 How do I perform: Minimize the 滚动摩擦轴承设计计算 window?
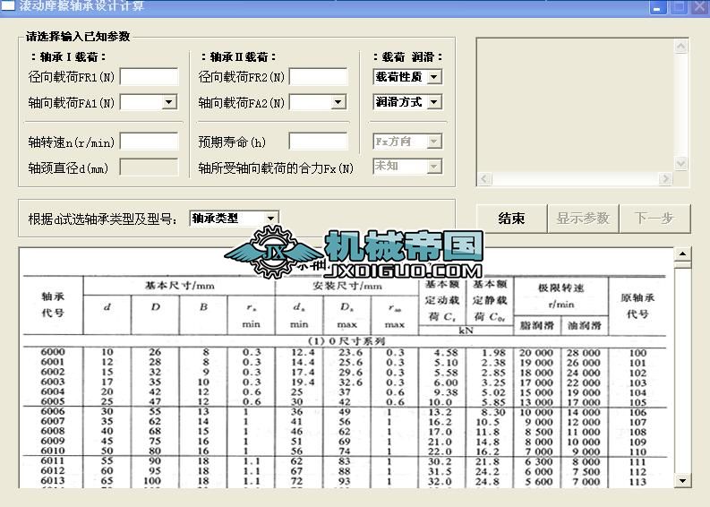pyautogui.click(x=657, y=8)
